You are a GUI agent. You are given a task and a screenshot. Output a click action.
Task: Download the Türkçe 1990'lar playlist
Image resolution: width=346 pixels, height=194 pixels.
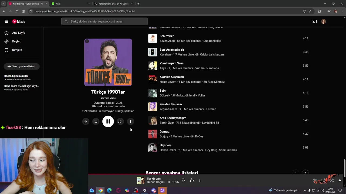tap(86, 122)
